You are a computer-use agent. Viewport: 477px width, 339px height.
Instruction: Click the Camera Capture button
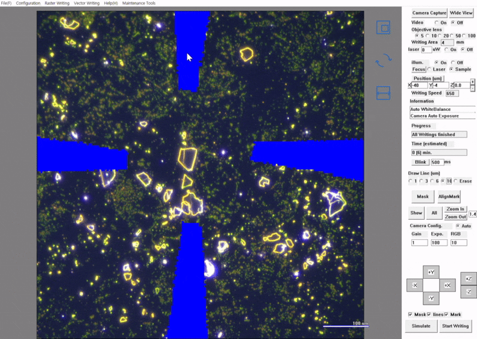429,13
